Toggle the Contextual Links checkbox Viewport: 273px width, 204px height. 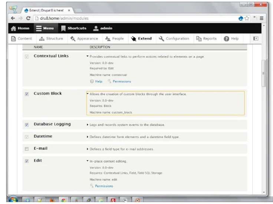coord(27,57)
